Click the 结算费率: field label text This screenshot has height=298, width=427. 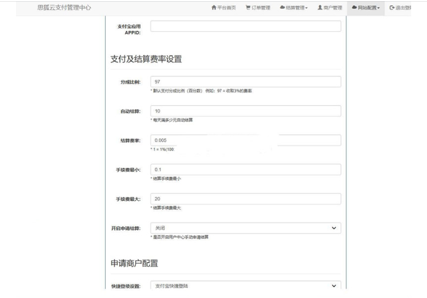coord(130,141)
